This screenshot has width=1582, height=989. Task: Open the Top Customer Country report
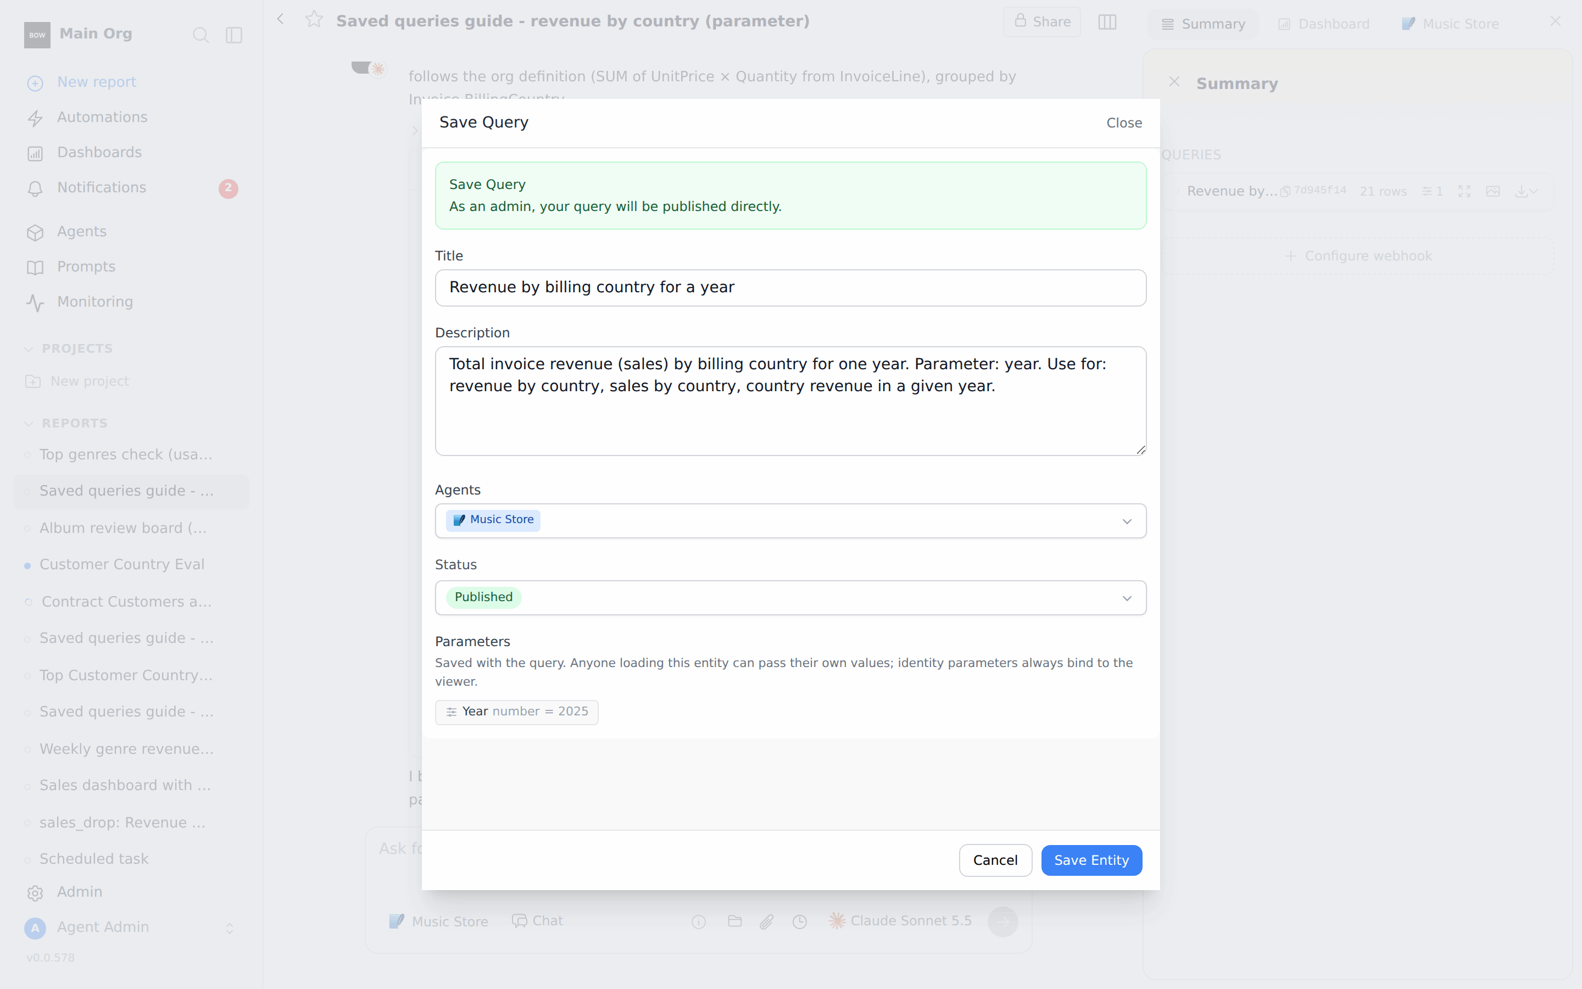[x=125, y=676]
